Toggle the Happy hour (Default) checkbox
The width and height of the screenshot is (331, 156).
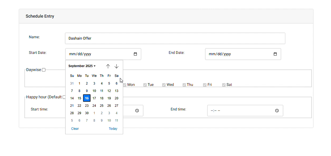(x=64, y=97)
